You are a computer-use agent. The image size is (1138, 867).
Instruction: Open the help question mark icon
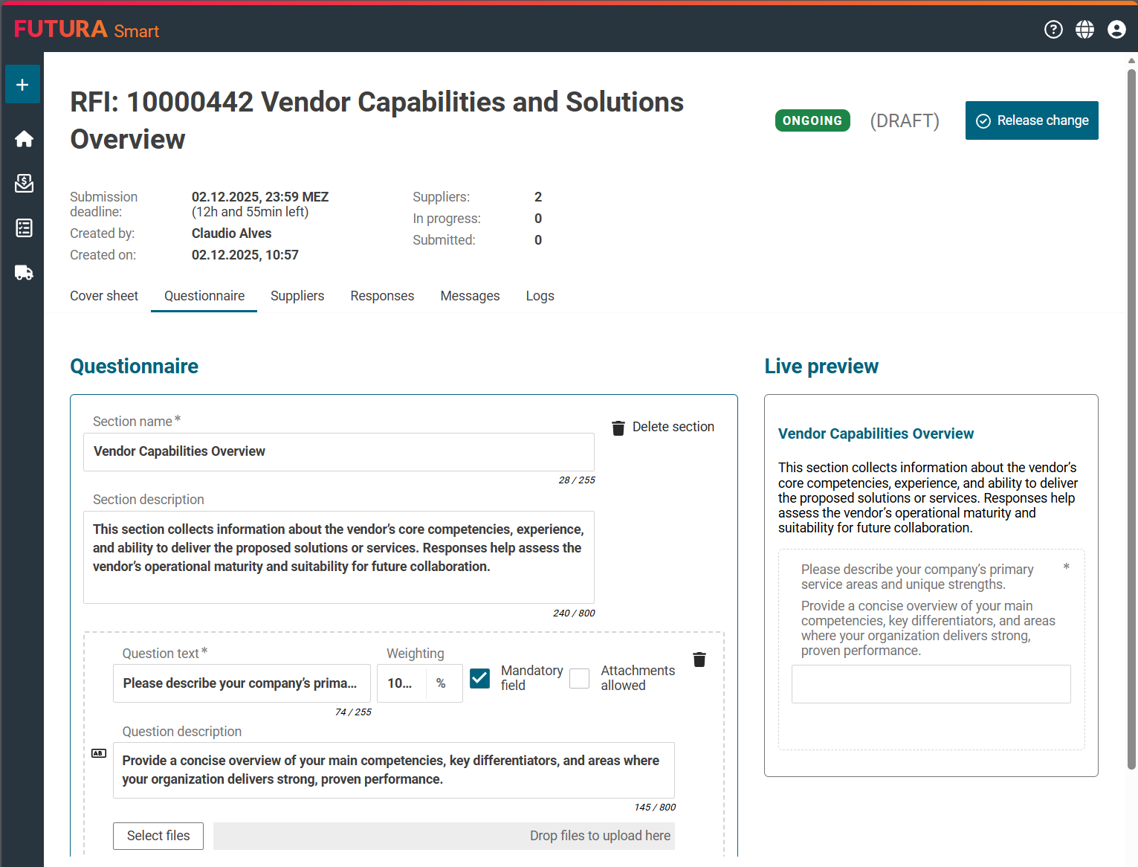pyautogui.click(x=1053, y=30)
